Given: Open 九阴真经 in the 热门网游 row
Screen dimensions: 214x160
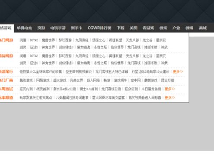Looking at the screenshot, I should tap(82, 40).
